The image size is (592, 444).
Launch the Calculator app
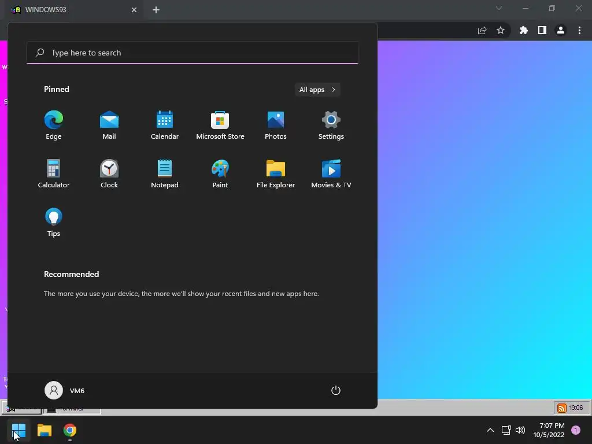[x=54, y=173]
